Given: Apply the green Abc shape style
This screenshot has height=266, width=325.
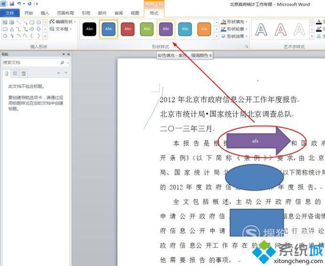Looking at the screenshot, I should pos(147,29).
